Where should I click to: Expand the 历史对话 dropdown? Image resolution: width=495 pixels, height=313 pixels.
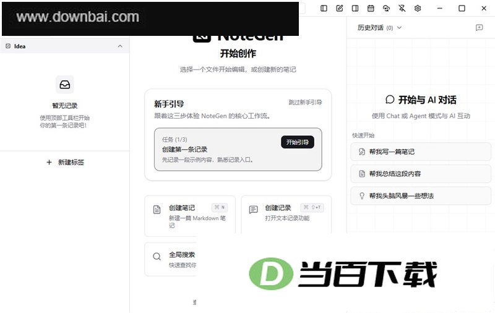coord(379,28)
